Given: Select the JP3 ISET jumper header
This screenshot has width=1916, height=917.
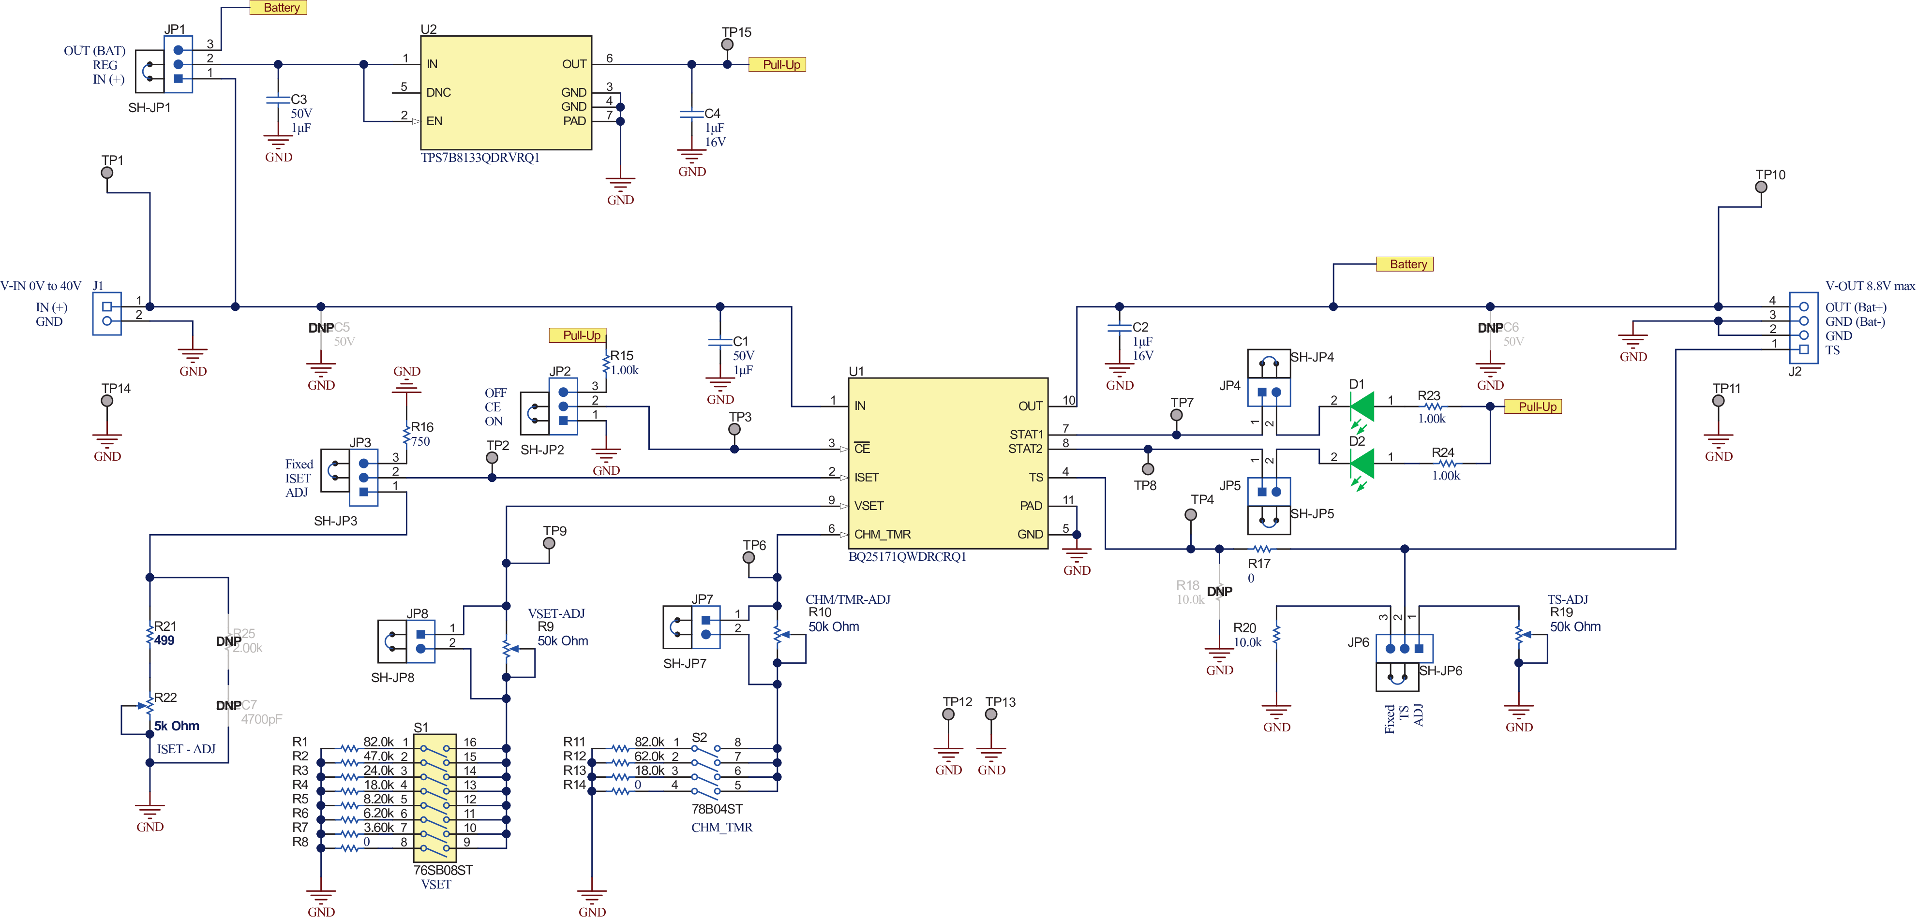Looking at the screenshot, I should pos(364,478).
